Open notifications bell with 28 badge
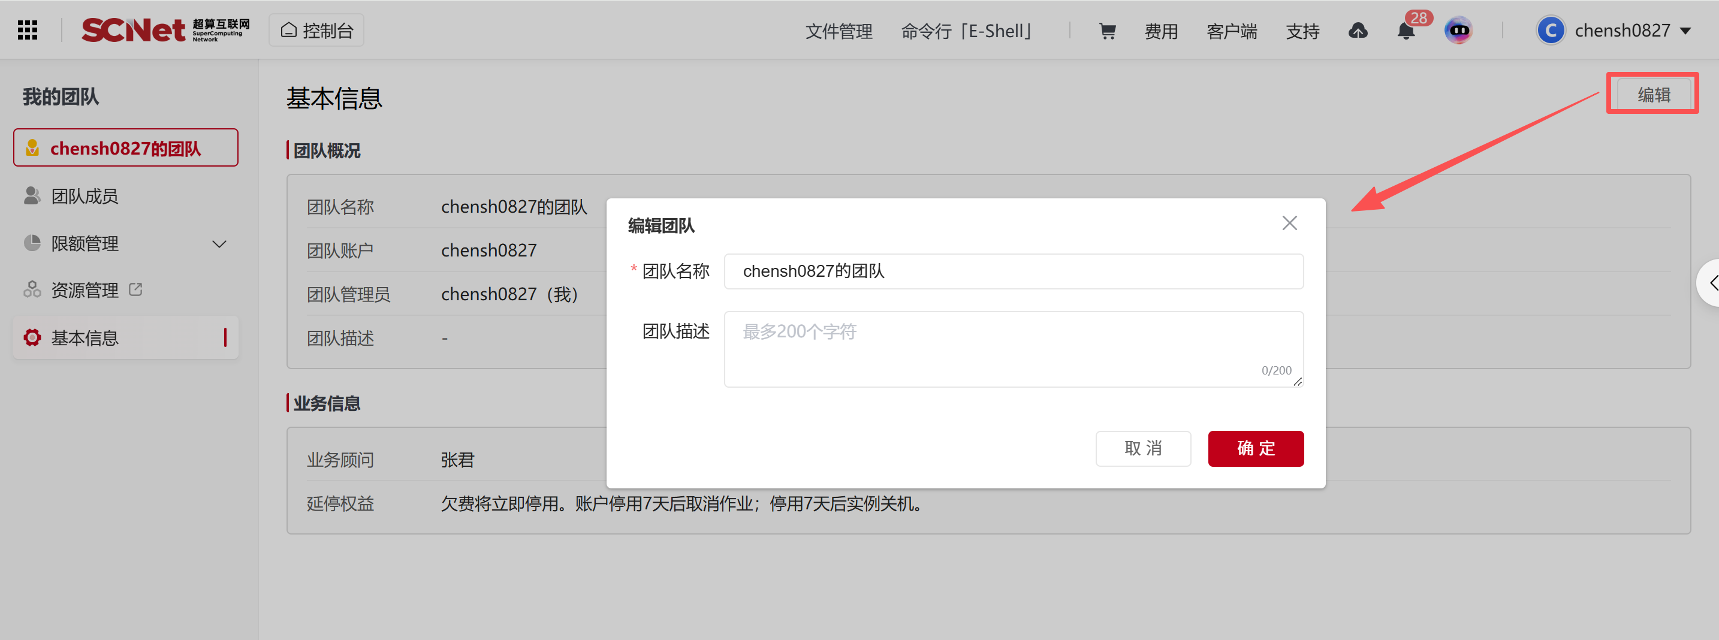1719x640 pixels. click(1406, 31)
